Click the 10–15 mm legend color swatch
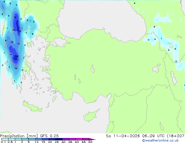The height and width of the screenshot is (143, 185). pyautogui.click(x=39, y=139)
